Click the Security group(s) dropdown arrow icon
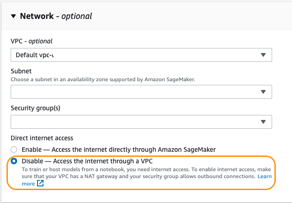 tap(263, 122)
